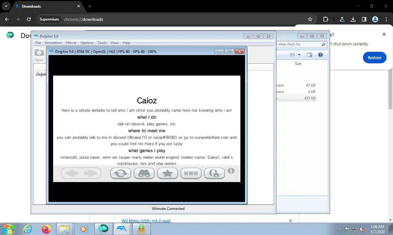Select the 4 KB file row in Explorer

click(x=296, y=92)
